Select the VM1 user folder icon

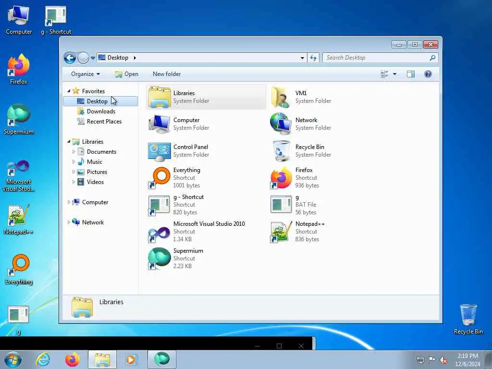click(x=281, y=97)
